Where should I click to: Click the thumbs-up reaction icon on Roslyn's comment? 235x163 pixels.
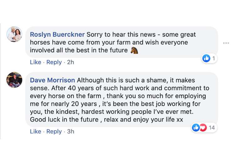coord(206,58)
